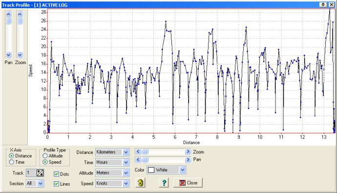This screenshot has width=337, height=193.
Task: Close the Track Profile window via title bar X
Action: [x=331, y=4]
